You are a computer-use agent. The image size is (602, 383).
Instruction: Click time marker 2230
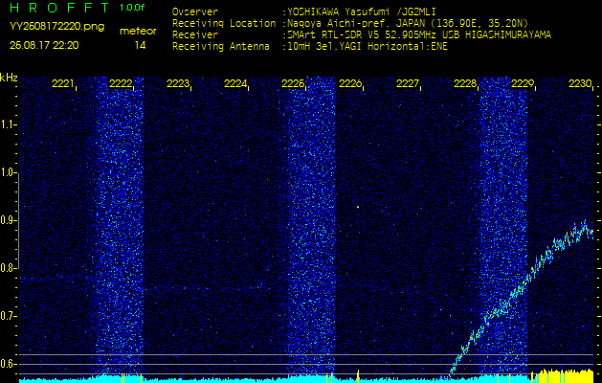580,83
